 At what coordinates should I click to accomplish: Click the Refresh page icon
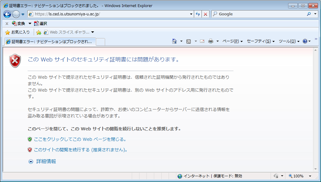click(198, 14)
